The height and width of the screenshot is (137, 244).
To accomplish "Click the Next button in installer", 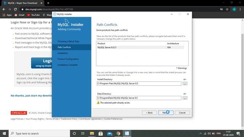I will coord(166,113).
